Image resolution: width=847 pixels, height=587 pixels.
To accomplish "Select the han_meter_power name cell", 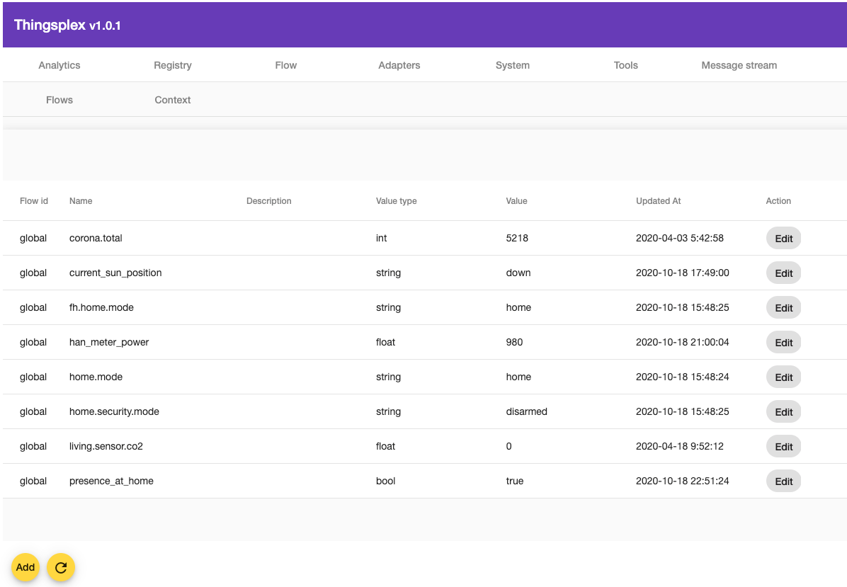I will [x=109, y=343].
